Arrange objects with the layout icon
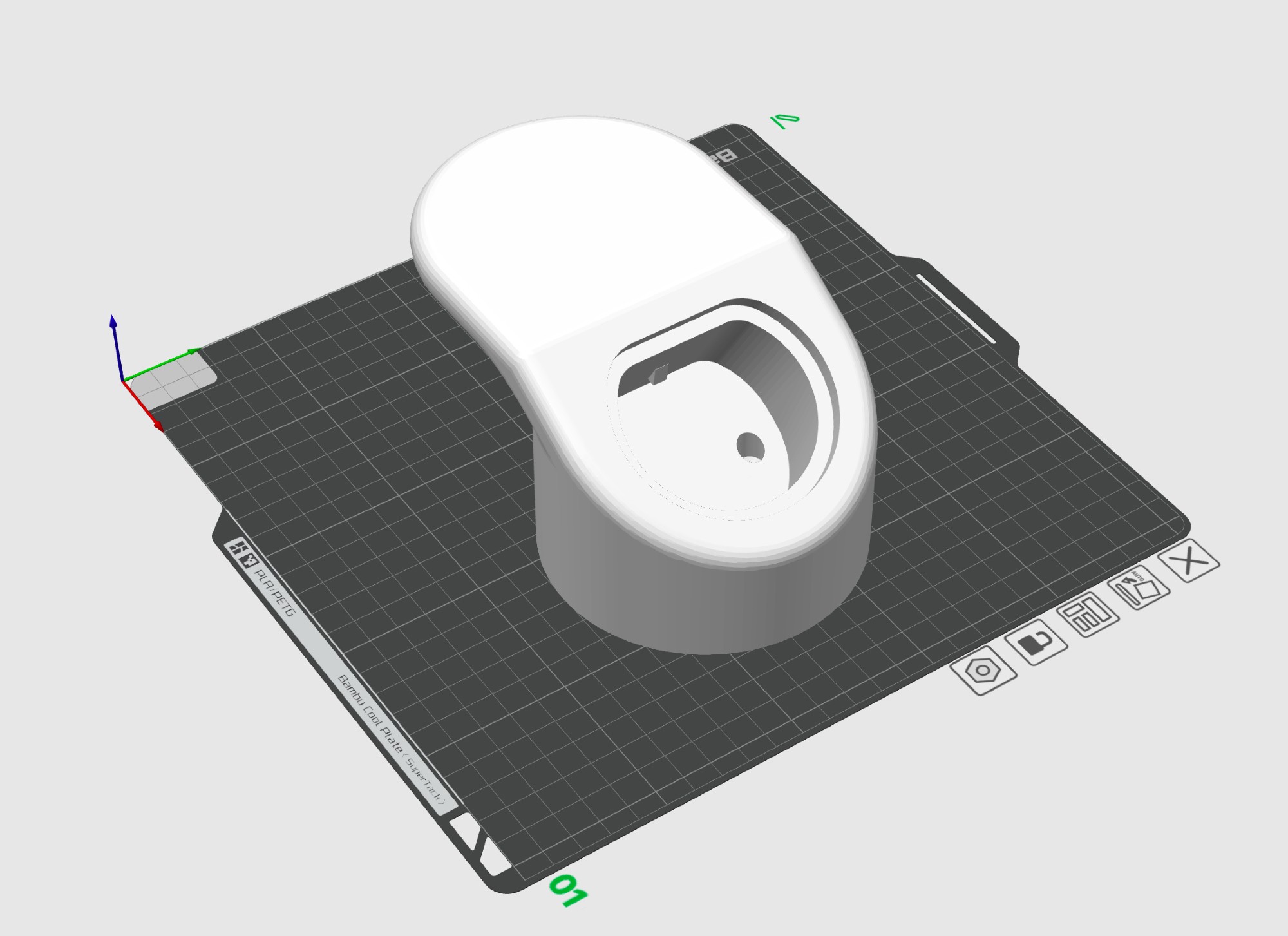 [x=1088, y=615]
